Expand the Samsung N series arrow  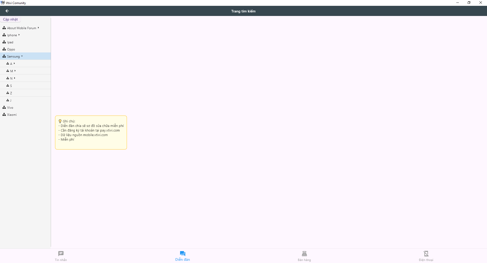(x=15, y=78)
